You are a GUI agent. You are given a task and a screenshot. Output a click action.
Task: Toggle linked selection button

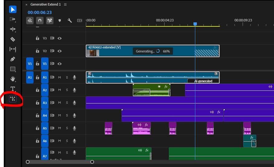[x=50, y=20]
